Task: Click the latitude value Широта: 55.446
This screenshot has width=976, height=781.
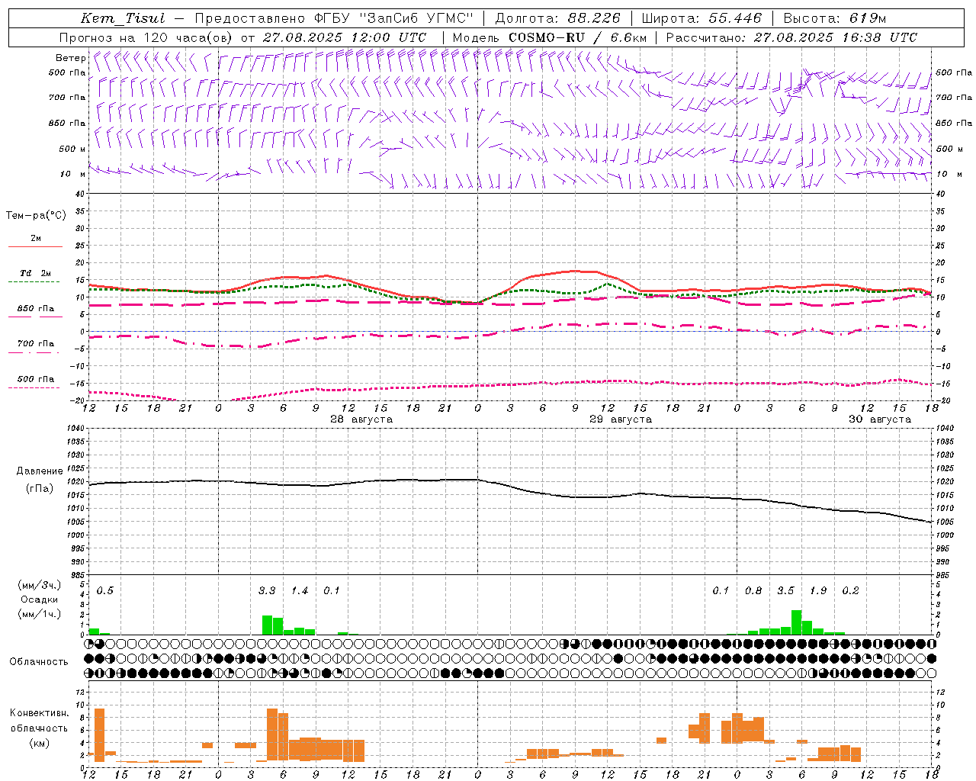Action: pos(701,18)
